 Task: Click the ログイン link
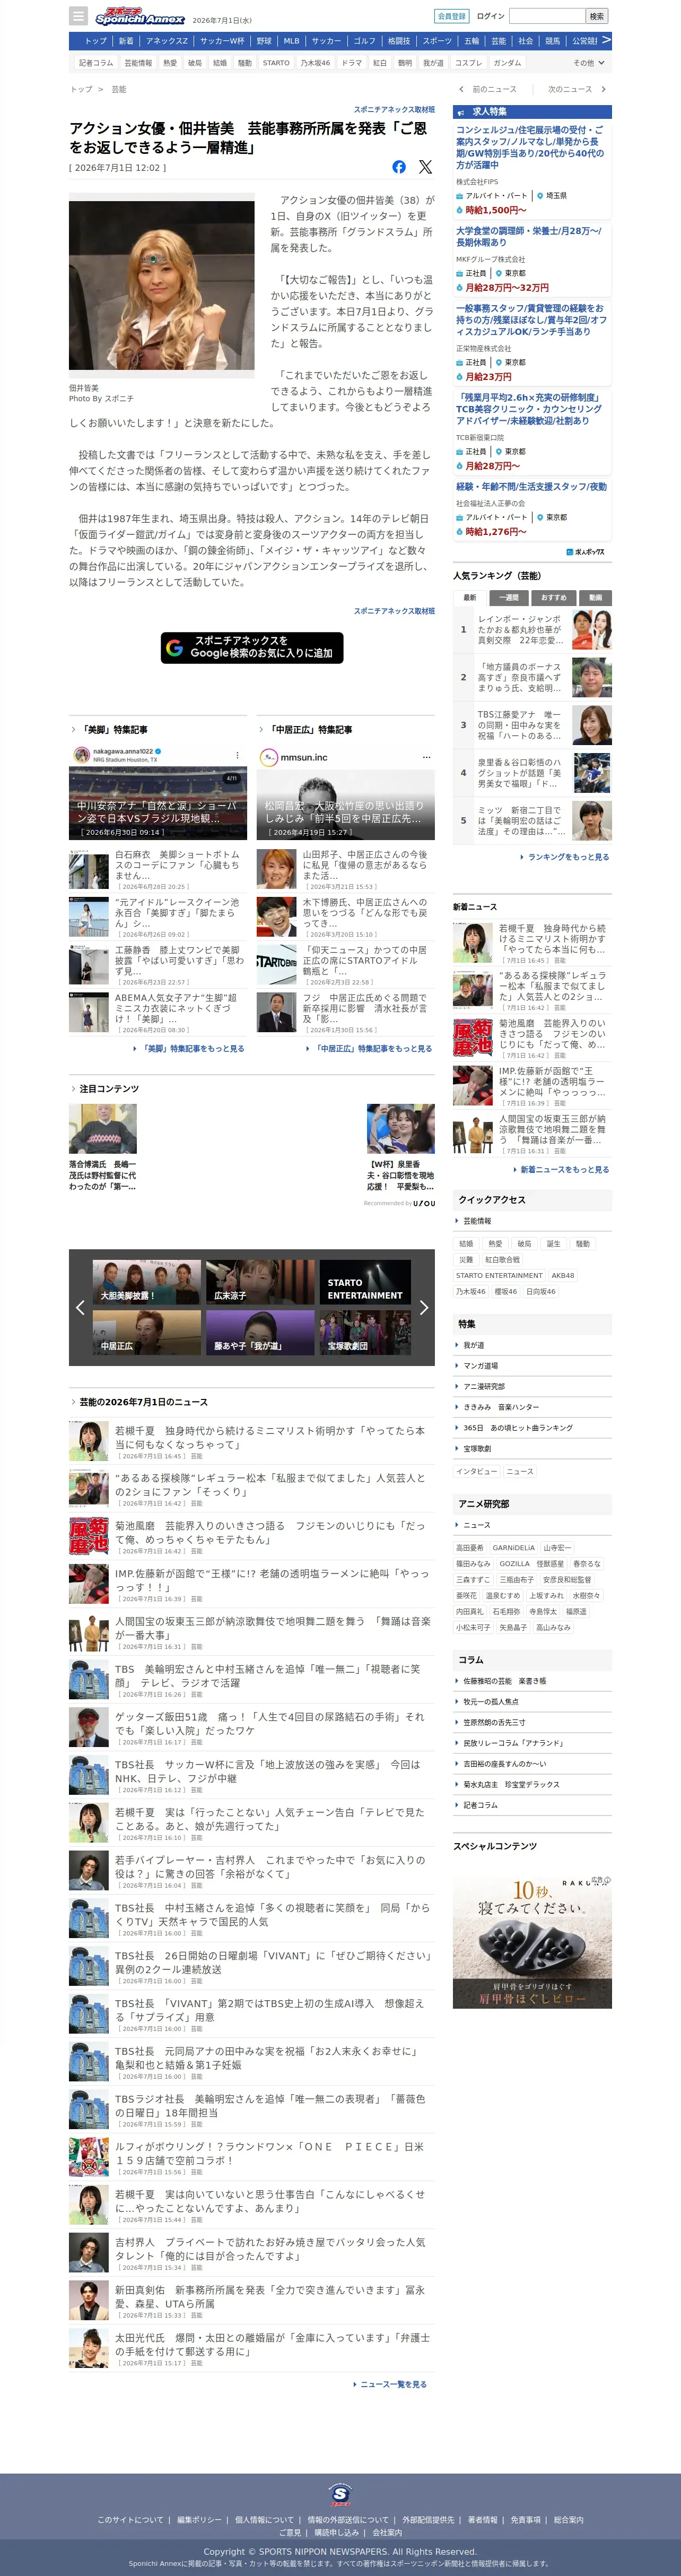490,16
